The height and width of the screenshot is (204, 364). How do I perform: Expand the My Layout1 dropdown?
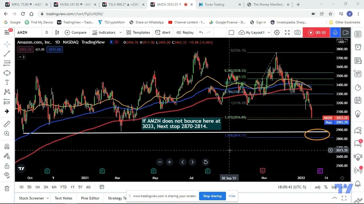pyautogui.click(x=269, y=33)
